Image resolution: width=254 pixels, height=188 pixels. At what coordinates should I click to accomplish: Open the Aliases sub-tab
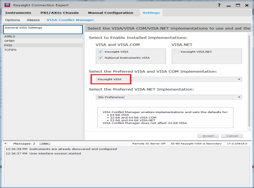(x=33, y=20)
